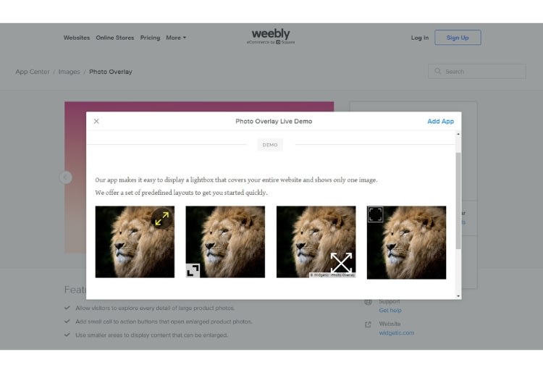Click the Add App link in the dialog
The height and width of the screenshot is (373, 543).
(x=440, y=121)
